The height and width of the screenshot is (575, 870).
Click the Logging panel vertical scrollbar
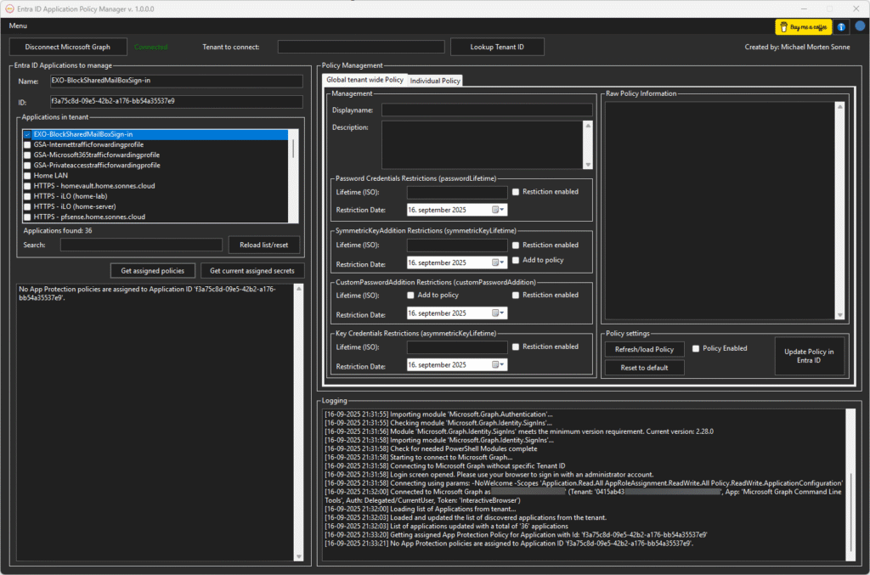850,510
